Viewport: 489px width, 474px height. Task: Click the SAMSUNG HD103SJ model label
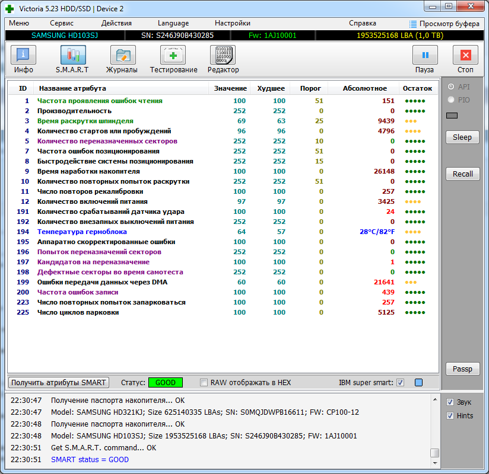click(65, 36)
